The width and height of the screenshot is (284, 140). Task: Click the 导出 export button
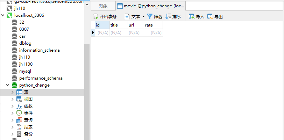(215, 17)
